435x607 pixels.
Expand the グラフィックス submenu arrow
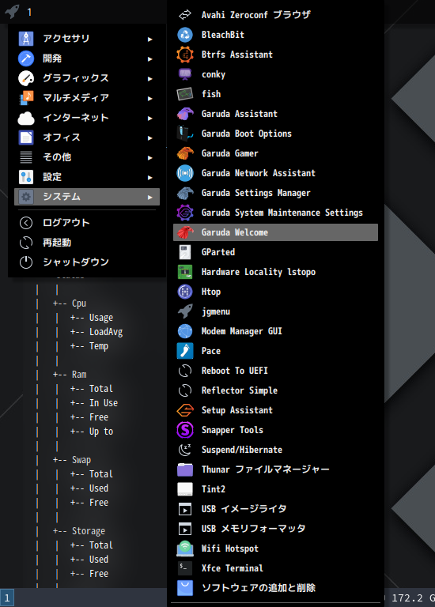click(150, 78)
